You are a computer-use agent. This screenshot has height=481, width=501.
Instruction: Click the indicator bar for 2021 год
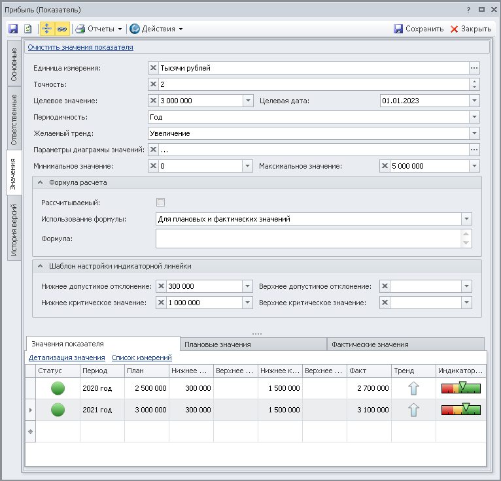point(460,410)
